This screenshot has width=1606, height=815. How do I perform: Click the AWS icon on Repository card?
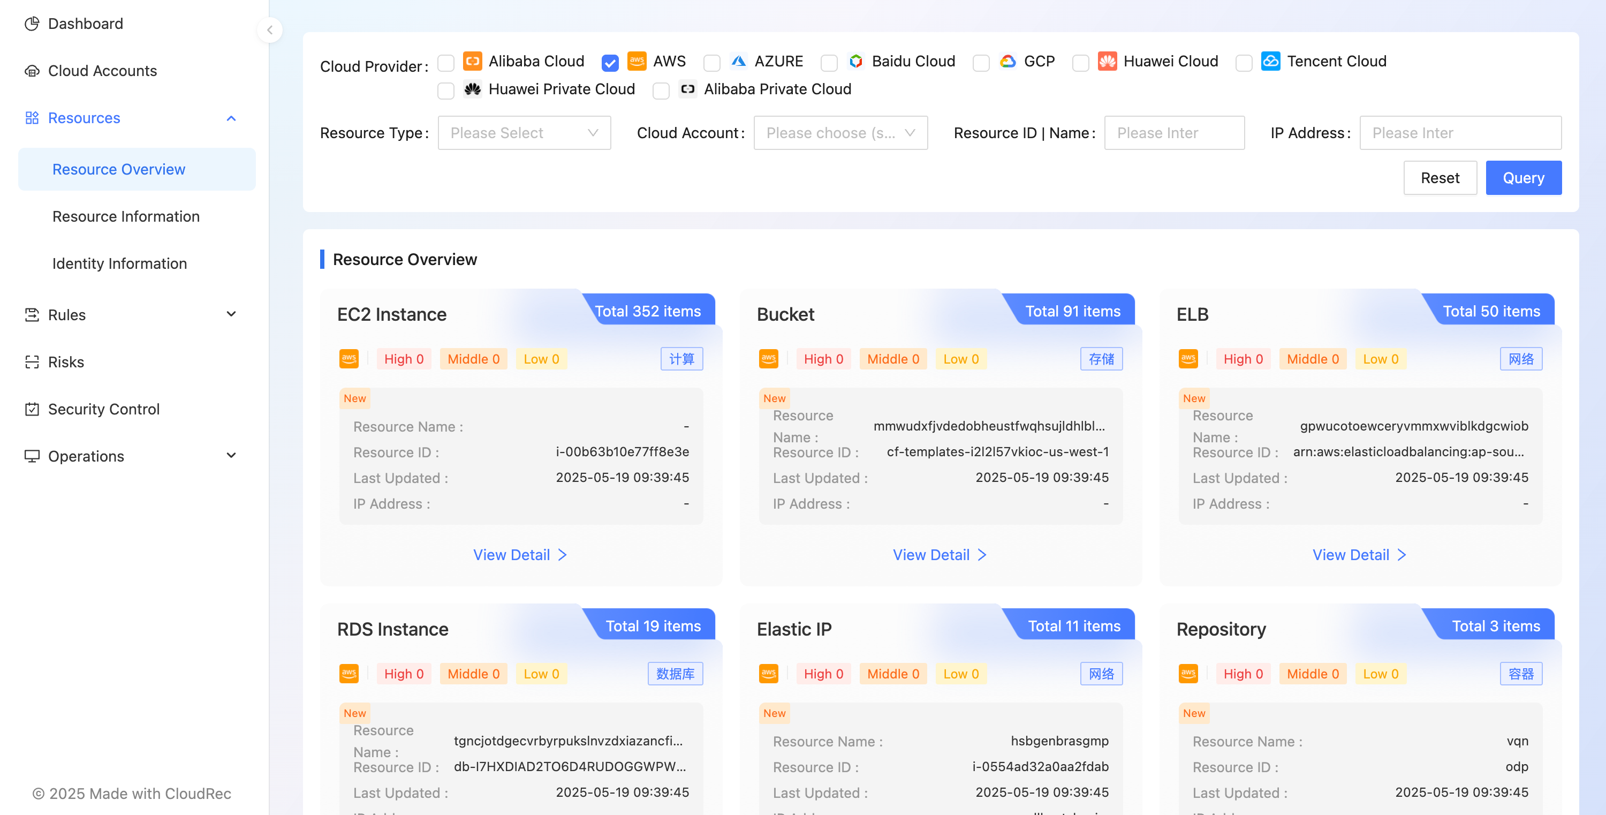click(1188, 674)
